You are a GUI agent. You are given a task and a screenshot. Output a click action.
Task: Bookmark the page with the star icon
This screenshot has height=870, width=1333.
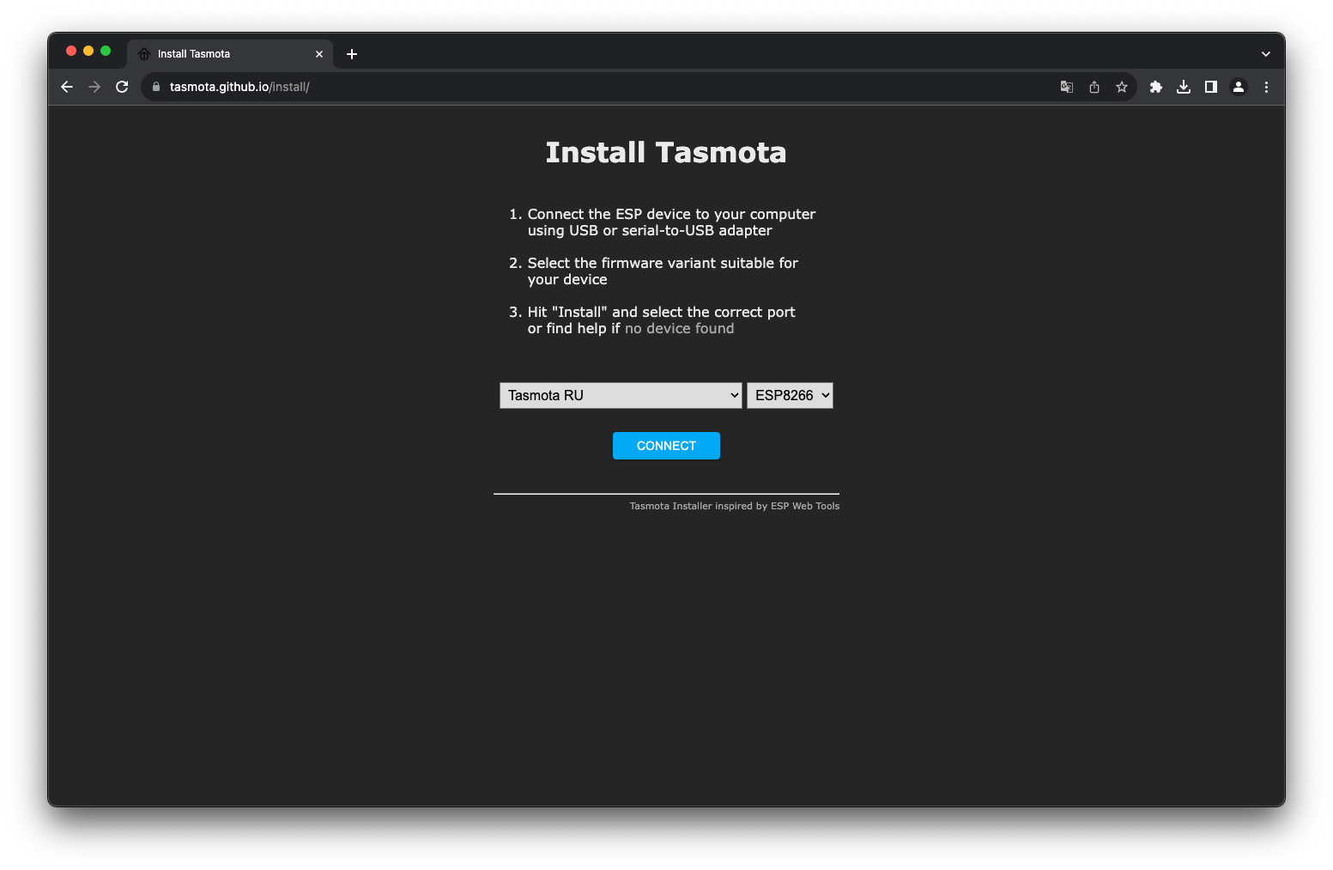tap(1122, 87)
